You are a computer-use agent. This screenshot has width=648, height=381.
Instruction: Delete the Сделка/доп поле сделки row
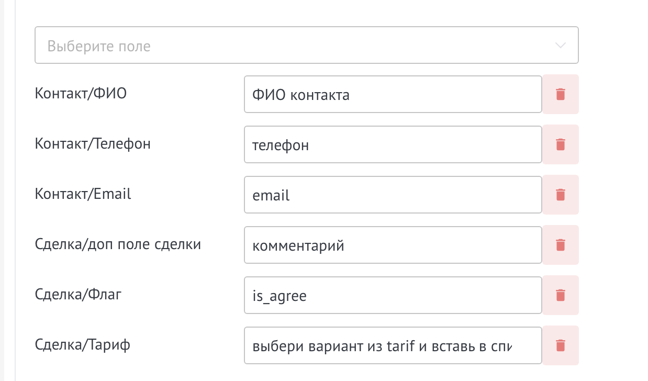560,245
